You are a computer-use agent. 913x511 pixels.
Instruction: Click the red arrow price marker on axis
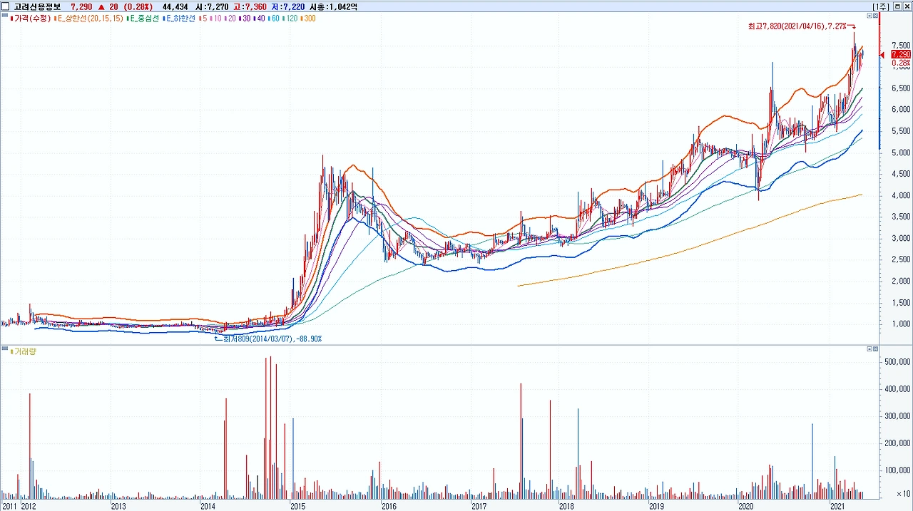(x=884, y=54)
